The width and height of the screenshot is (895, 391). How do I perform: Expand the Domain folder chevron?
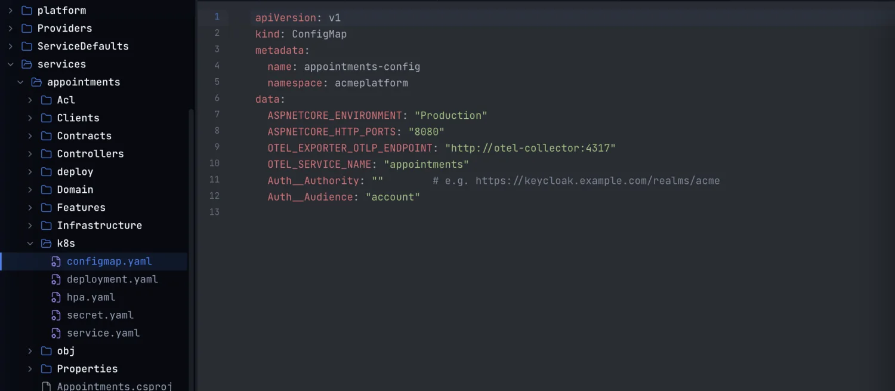pos(30,190)
